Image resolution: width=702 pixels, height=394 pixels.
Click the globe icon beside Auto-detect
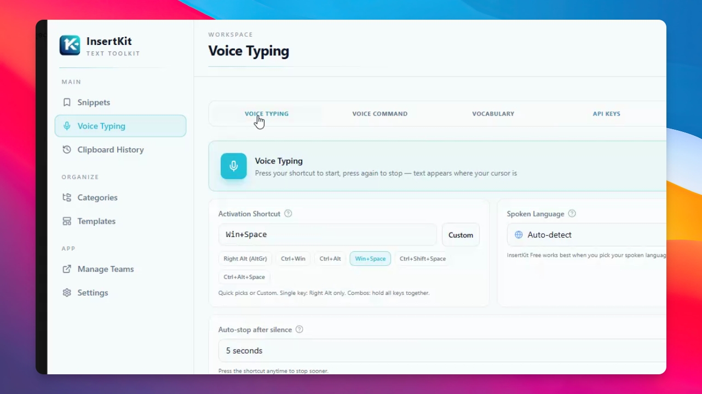coord(519,235)
